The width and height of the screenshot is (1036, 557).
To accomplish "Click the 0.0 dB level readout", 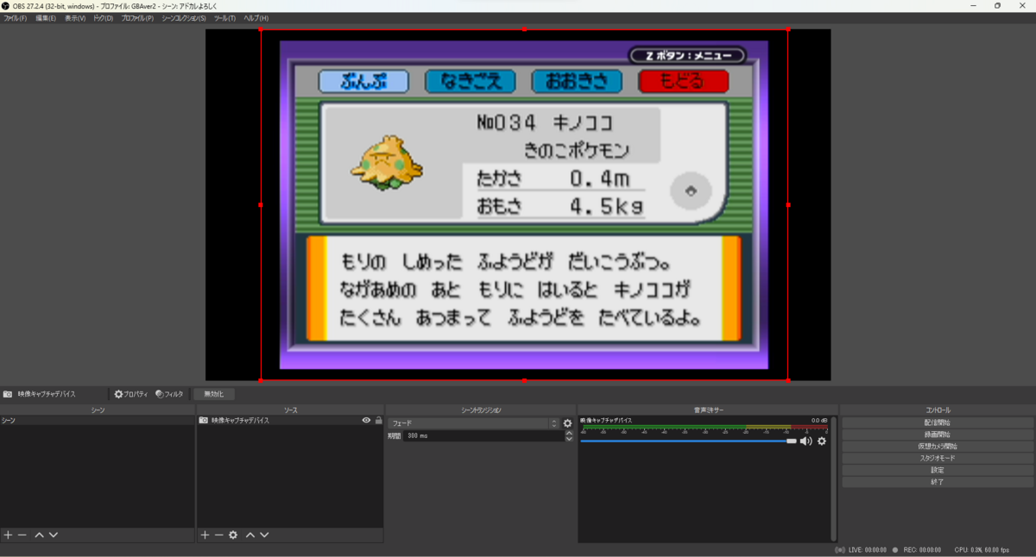I will 819,420.
